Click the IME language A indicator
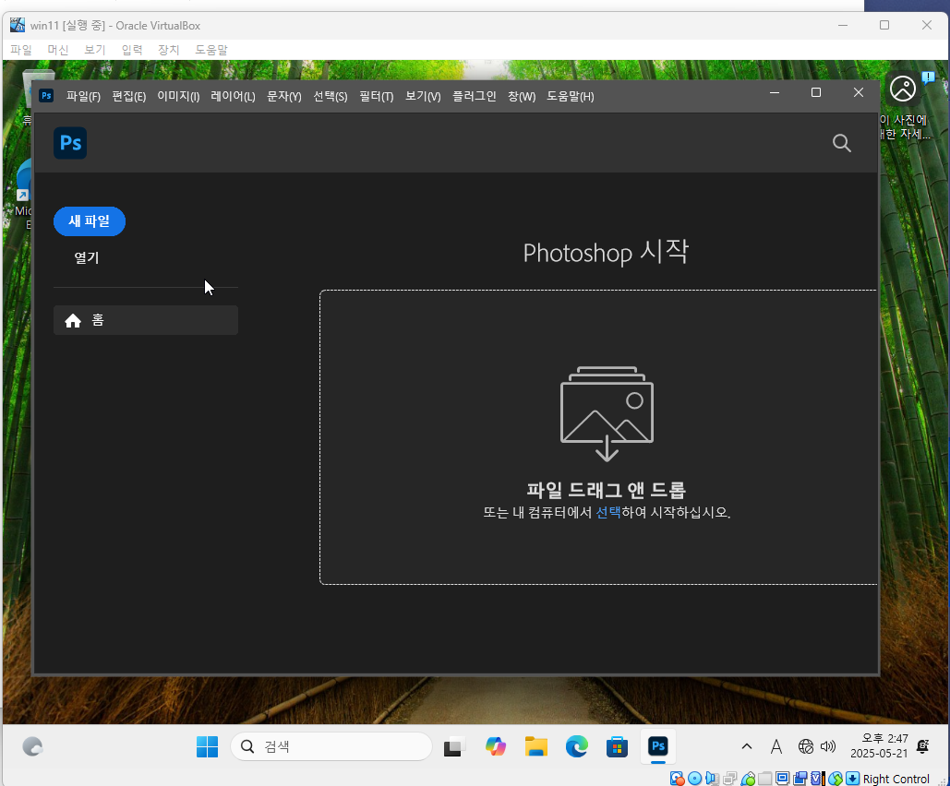Image resolution: width=950 pixels, height=786 pixels. (776, 746)
